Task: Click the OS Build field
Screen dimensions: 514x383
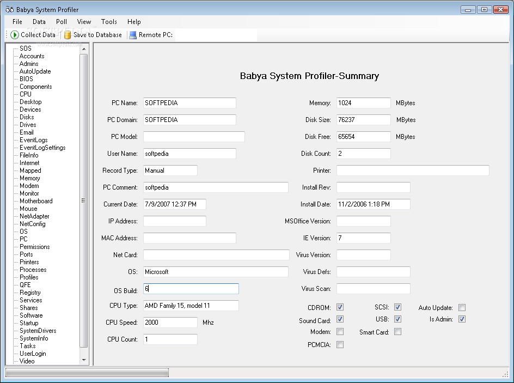Action: (x=191, y=289)
